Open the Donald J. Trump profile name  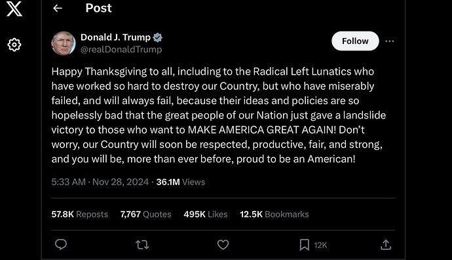pyautogui.click(x=115, y=37)
